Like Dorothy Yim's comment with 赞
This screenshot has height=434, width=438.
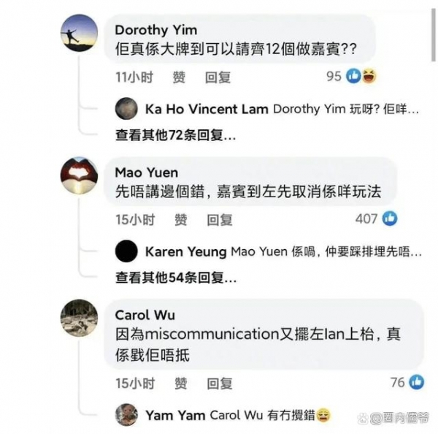tap(179, 77)
